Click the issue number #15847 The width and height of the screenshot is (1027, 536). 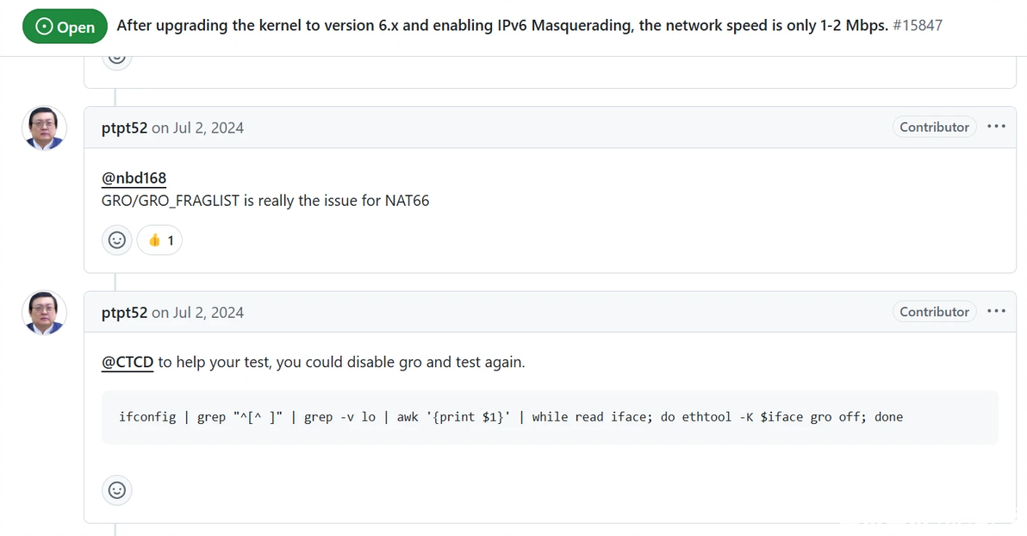(918, 25)
